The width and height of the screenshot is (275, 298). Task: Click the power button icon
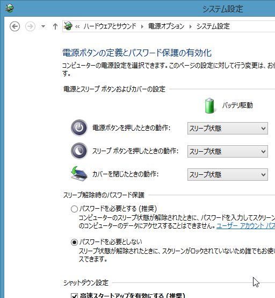(x=79, y=127)
